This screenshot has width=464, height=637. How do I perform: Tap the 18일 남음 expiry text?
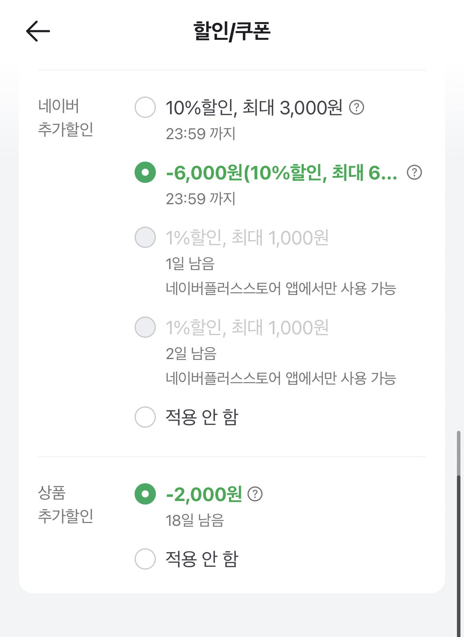point(195,520)
